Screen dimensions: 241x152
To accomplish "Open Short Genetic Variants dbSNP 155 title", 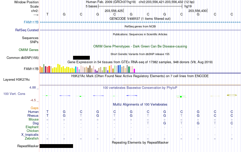I will point(140,54).
